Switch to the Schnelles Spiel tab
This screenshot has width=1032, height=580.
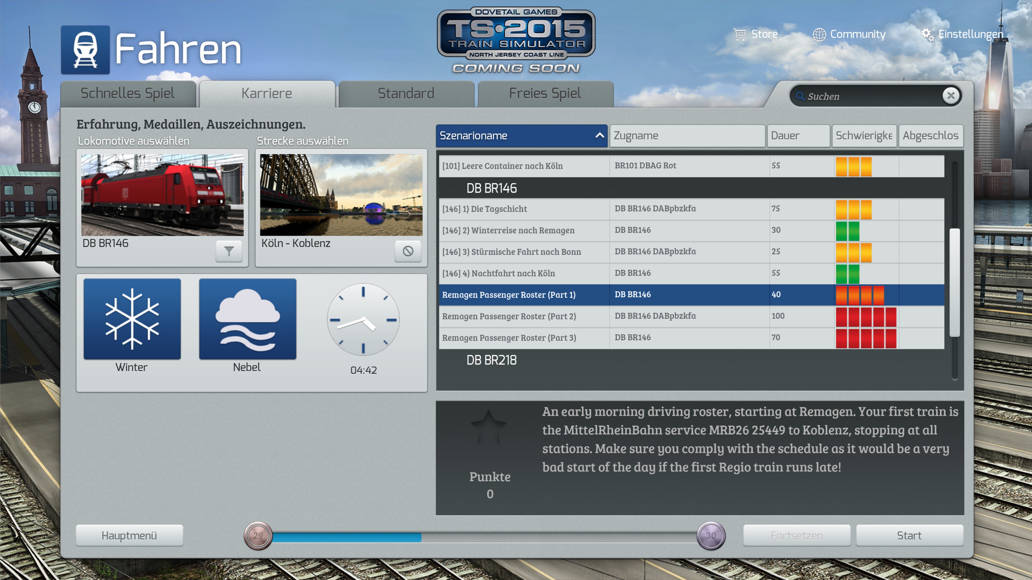(128, 94)
